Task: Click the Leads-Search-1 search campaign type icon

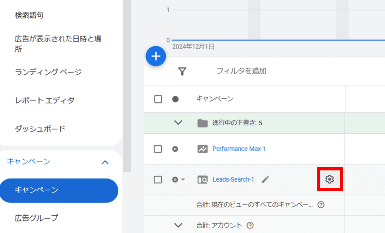Action: tap(202, 180)
